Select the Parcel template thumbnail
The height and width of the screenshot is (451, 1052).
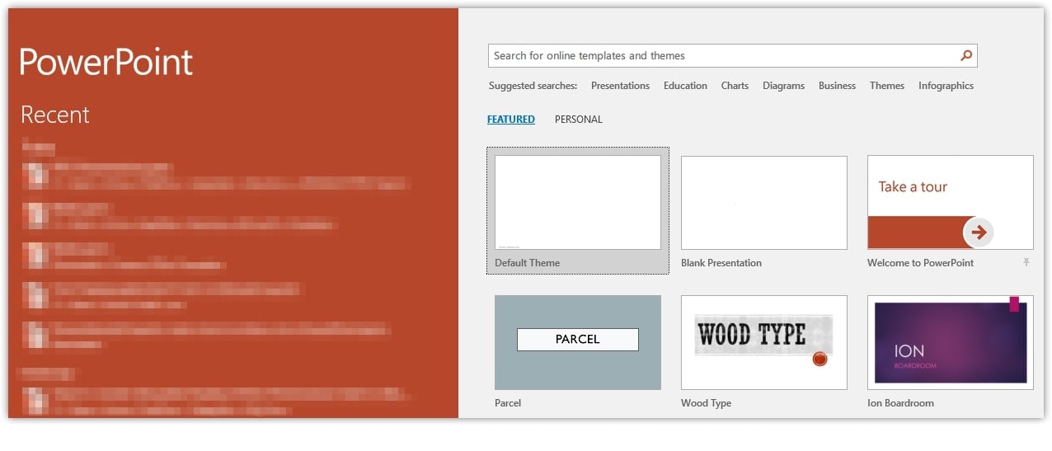[578, 342]
